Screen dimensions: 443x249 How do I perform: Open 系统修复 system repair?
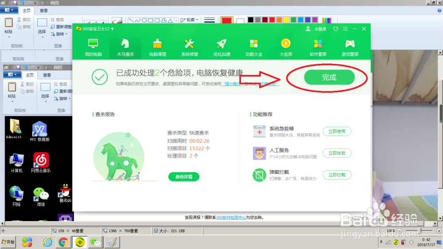click(x=190, y=47)
